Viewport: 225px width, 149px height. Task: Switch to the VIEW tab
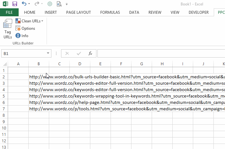tap(175, 12)
